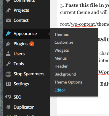
Task: Click the Tools wrench icon
Action: tap(8, 64)
